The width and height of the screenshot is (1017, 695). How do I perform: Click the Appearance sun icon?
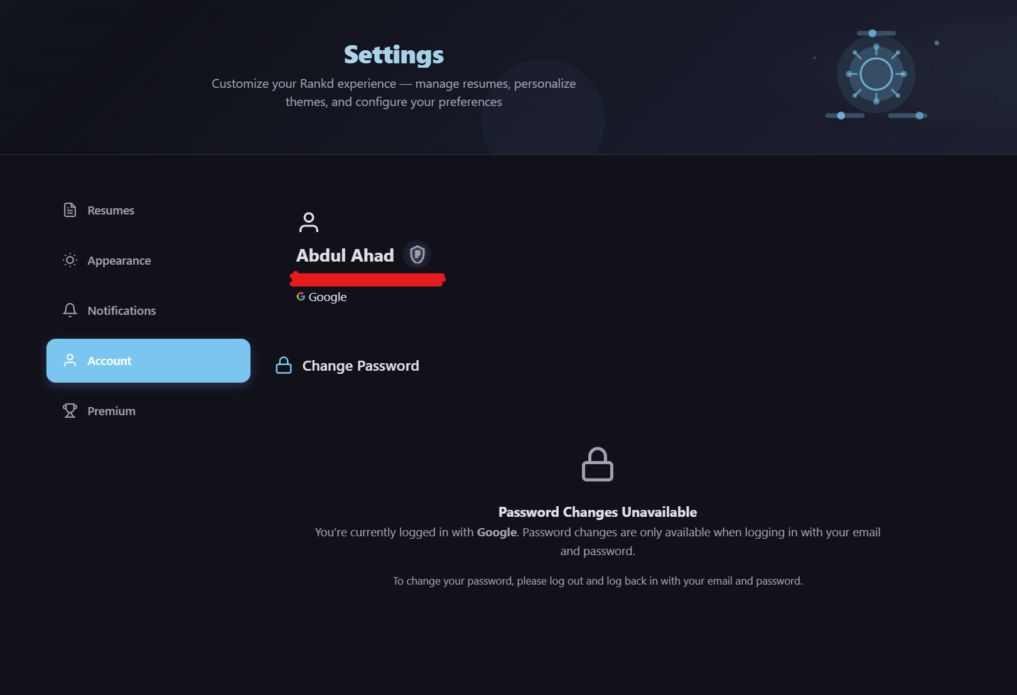click(69, 260)
